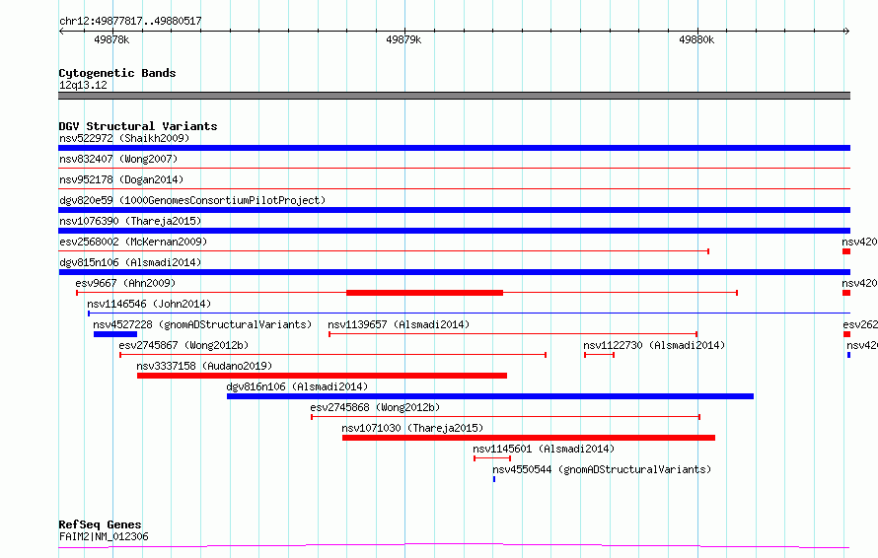Open variant label dgv815n106 (Alsmadi2014)
Image resolution: width=878 pixels, height=558 pixels.
point(130,262)
